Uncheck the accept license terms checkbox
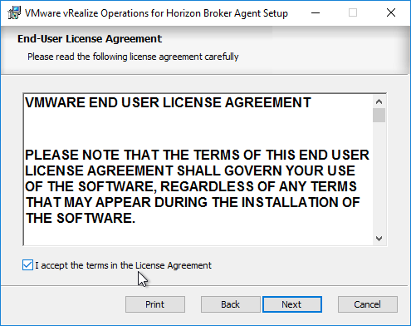Screen dimensions: 411x326 (x=27, y=265)
